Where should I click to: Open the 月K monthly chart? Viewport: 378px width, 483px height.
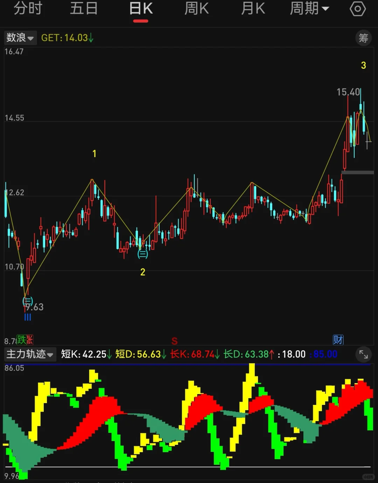coord(253,8)
